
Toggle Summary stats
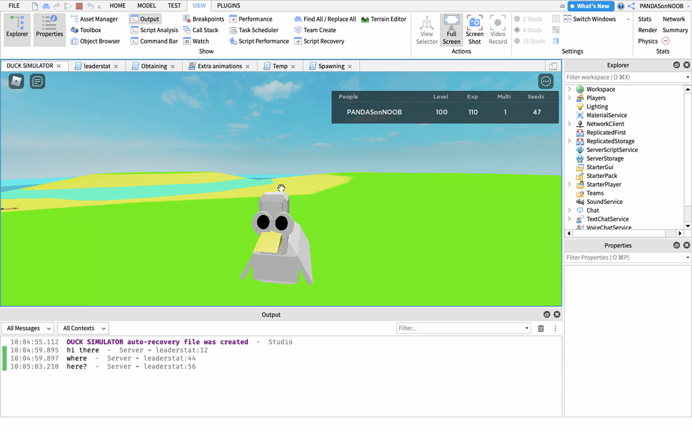(675, 30)
